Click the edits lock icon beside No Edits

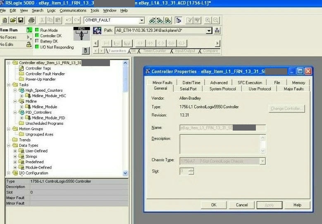29,44
